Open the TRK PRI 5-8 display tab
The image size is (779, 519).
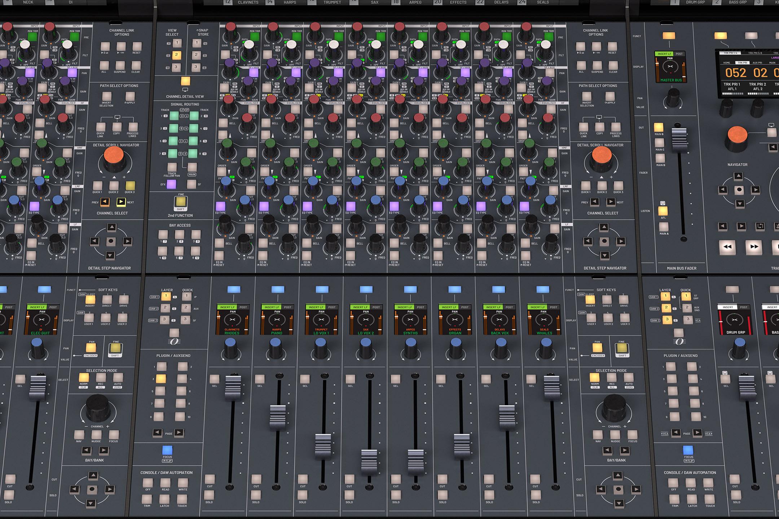[755, 53]
